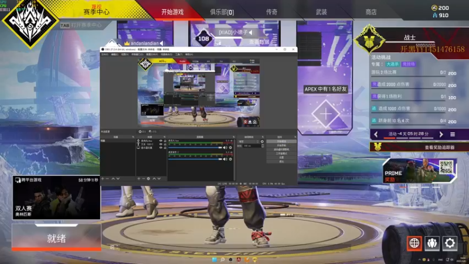Screen dimensions: 469x264
Task: Go to previous event page arrow
Action: [x=376, y=134]
